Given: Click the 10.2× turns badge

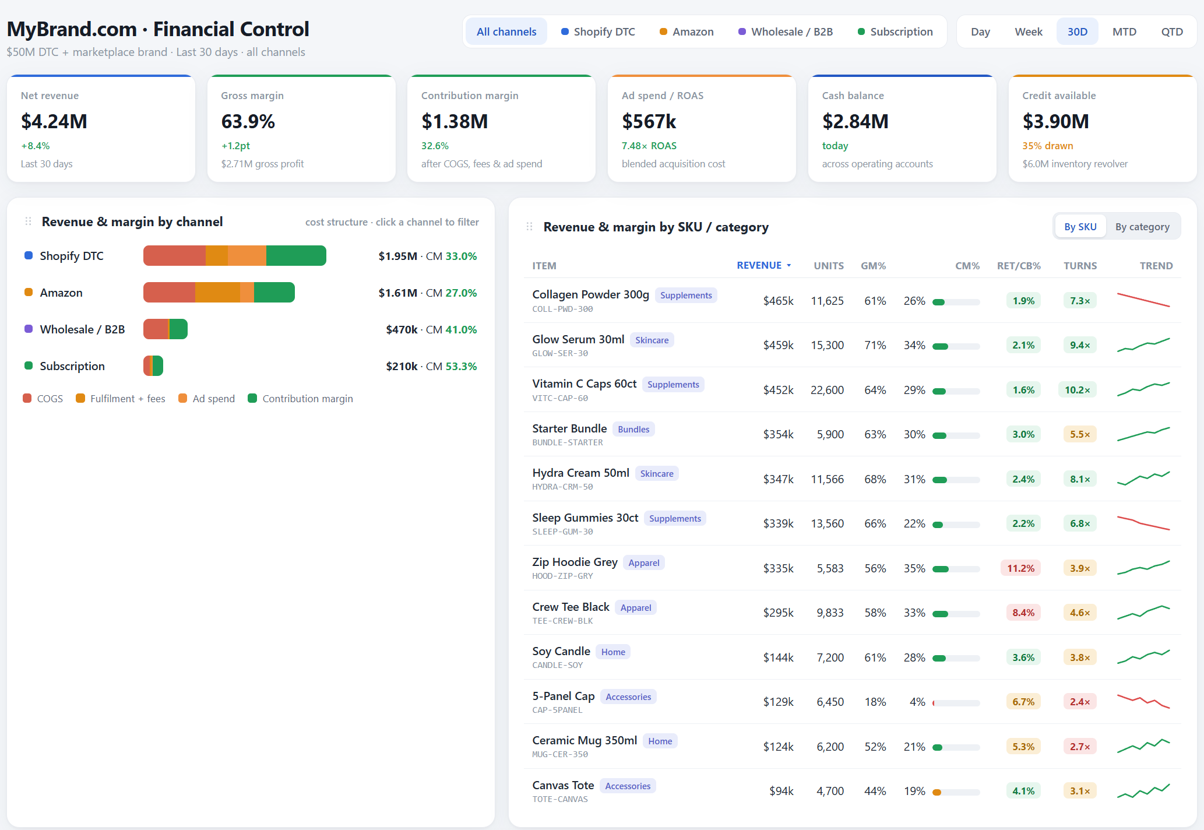Looking at the screenshot, I should pos(1077,390).
